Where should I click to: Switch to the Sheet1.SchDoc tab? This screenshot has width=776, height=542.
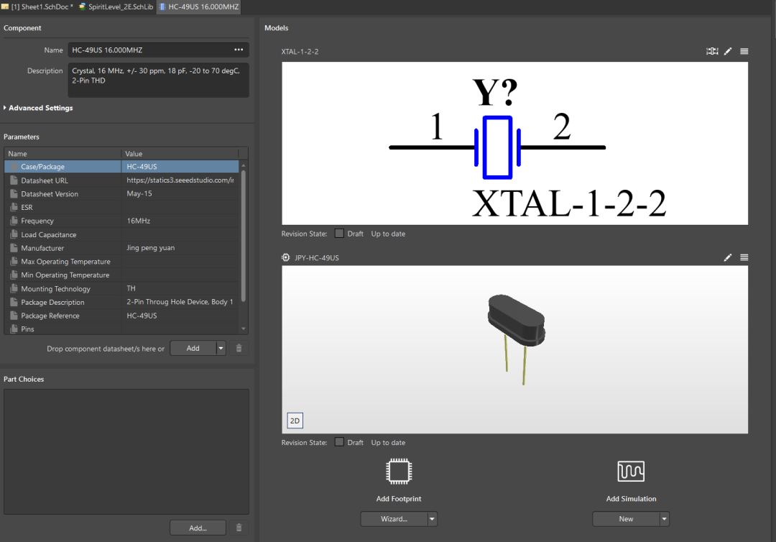[x=37, y=7]
